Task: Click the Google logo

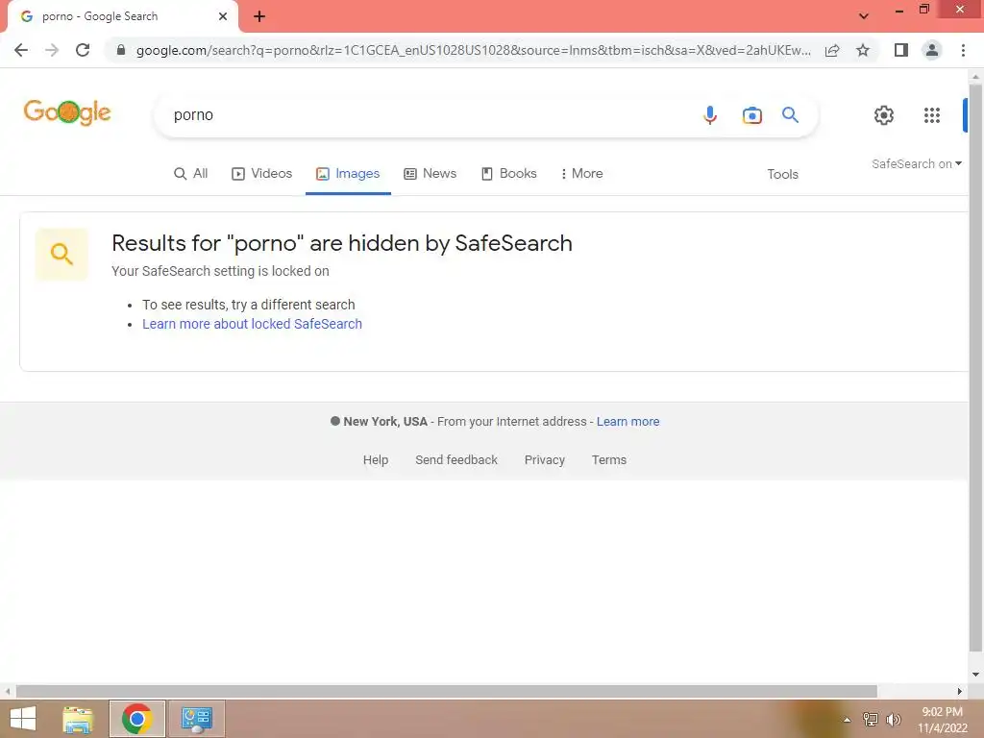Action: 67,112
